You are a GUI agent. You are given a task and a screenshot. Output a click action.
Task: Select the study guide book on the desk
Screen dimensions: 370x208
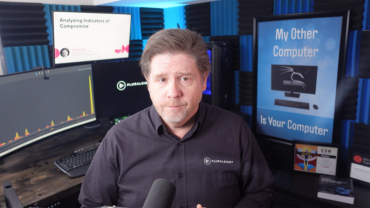pos(336,189)
